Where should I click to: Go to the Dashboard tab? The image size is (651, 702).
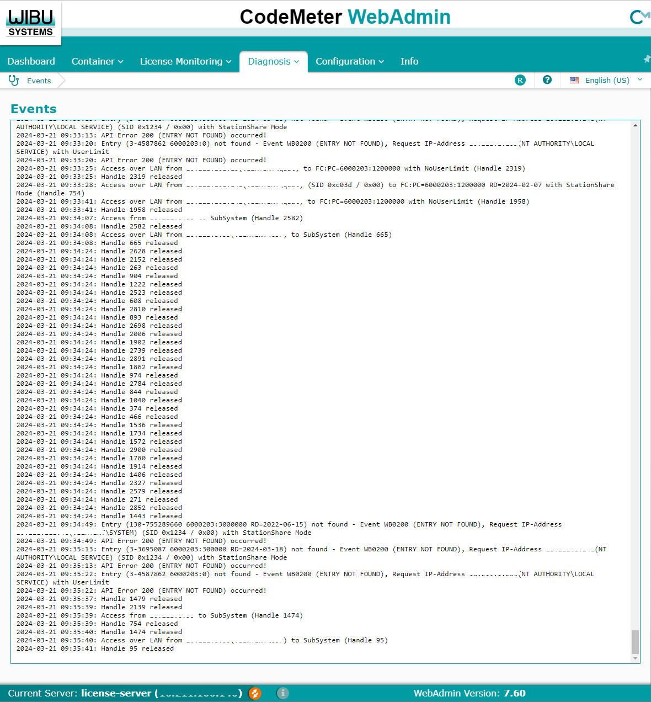click(31, 61)
